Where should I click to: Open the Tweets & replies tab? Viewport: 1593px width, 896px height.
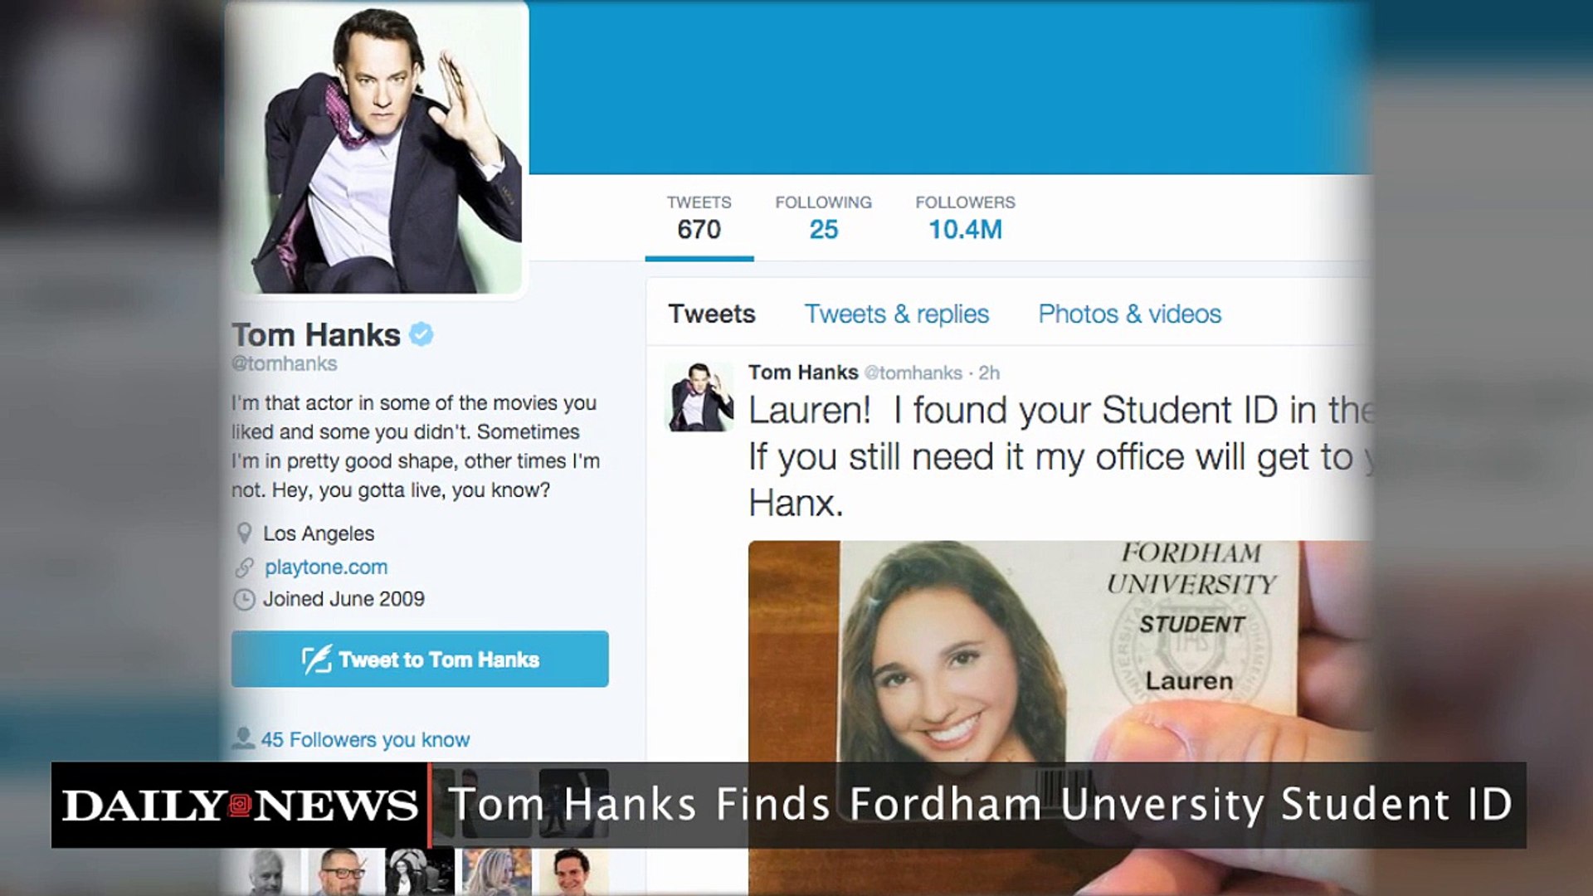(896, 314)
